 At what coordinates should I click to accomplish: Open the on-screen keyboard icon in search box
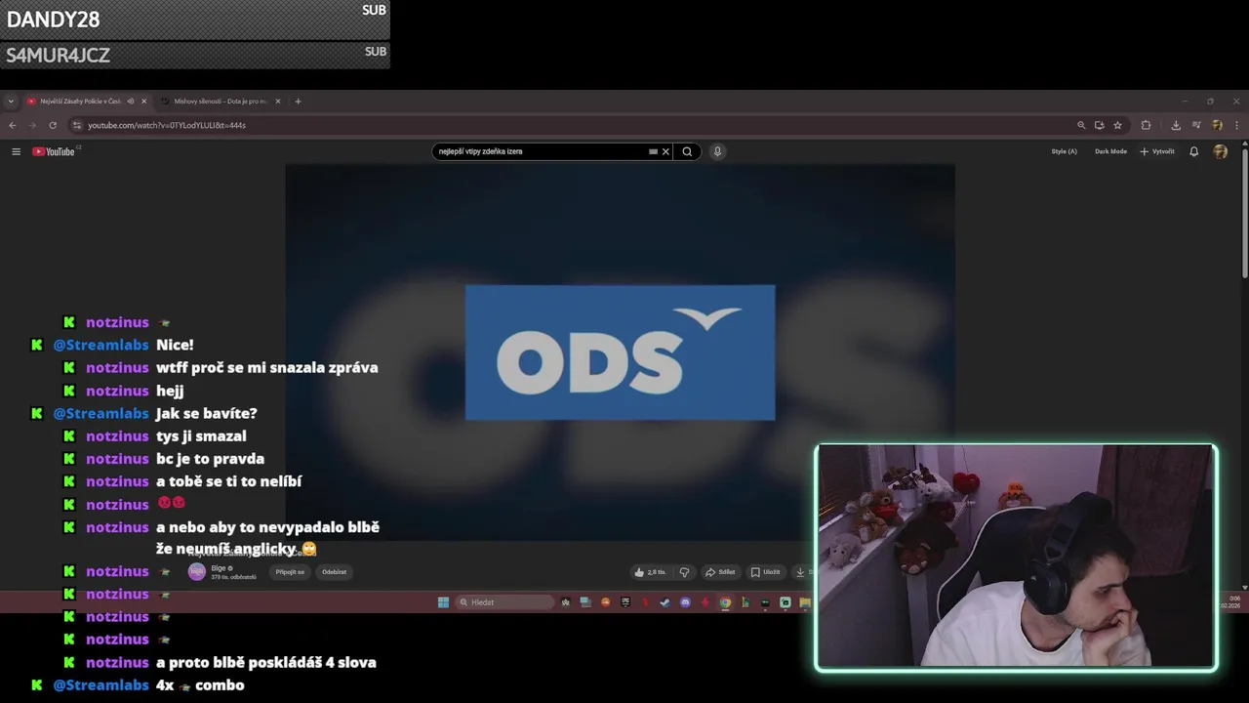(x=653, y=151)
